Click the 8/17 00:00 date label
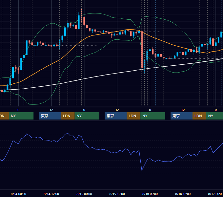Image resolution: width=223 pixels, height=197 pixels. [215, 194]
